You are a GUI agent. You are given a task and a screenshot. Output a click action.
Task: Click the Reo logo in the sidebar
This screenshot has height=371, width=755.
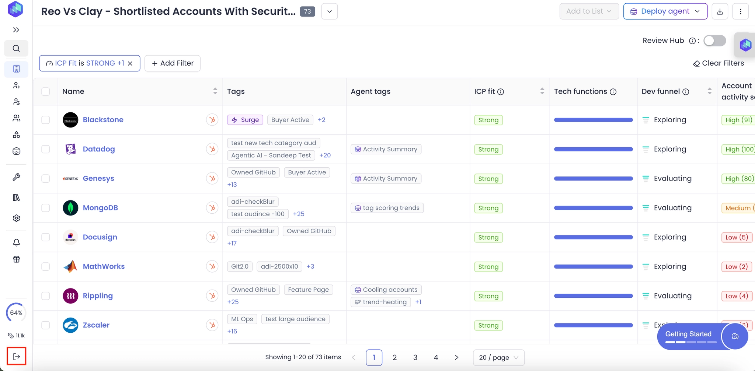(15, 9)
